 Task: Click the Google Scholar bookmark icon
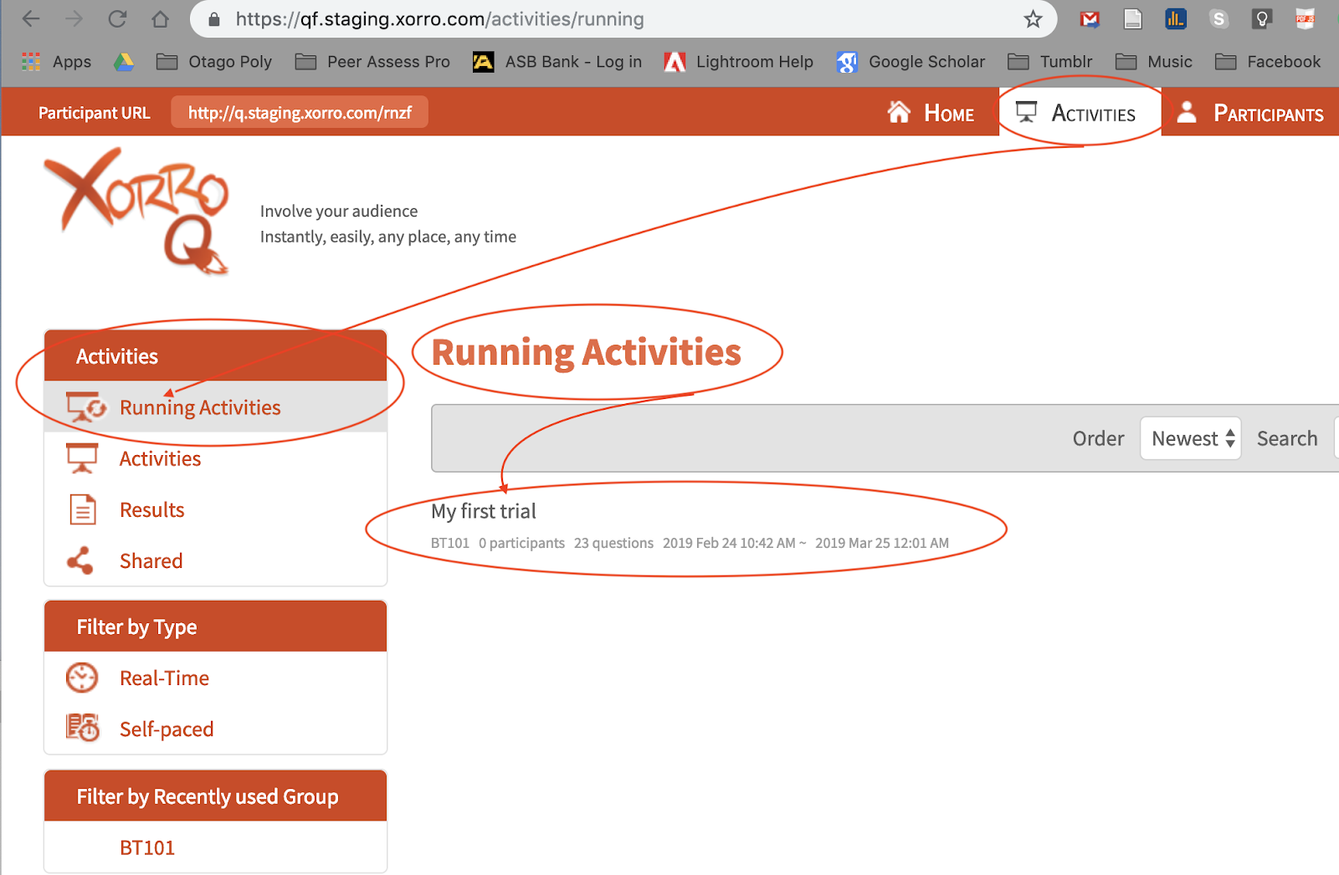(x=847, y=62)
